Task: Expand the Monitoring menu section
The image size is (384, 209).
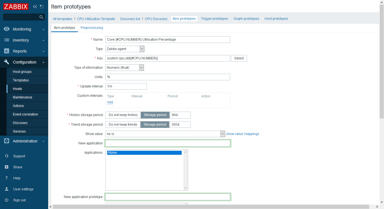Action: [24, 29]
